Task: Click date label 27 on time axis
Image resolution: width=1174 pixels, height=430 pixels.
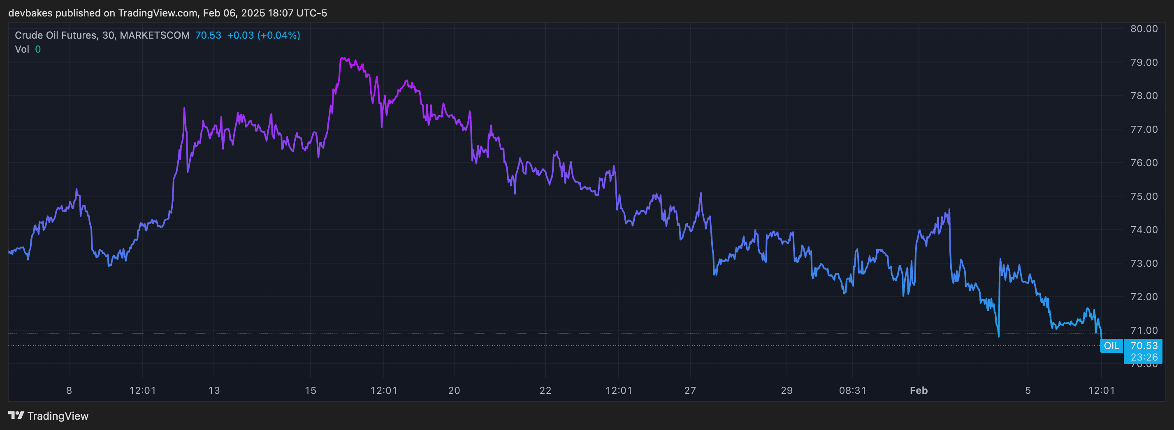Action: pos(690,391)
